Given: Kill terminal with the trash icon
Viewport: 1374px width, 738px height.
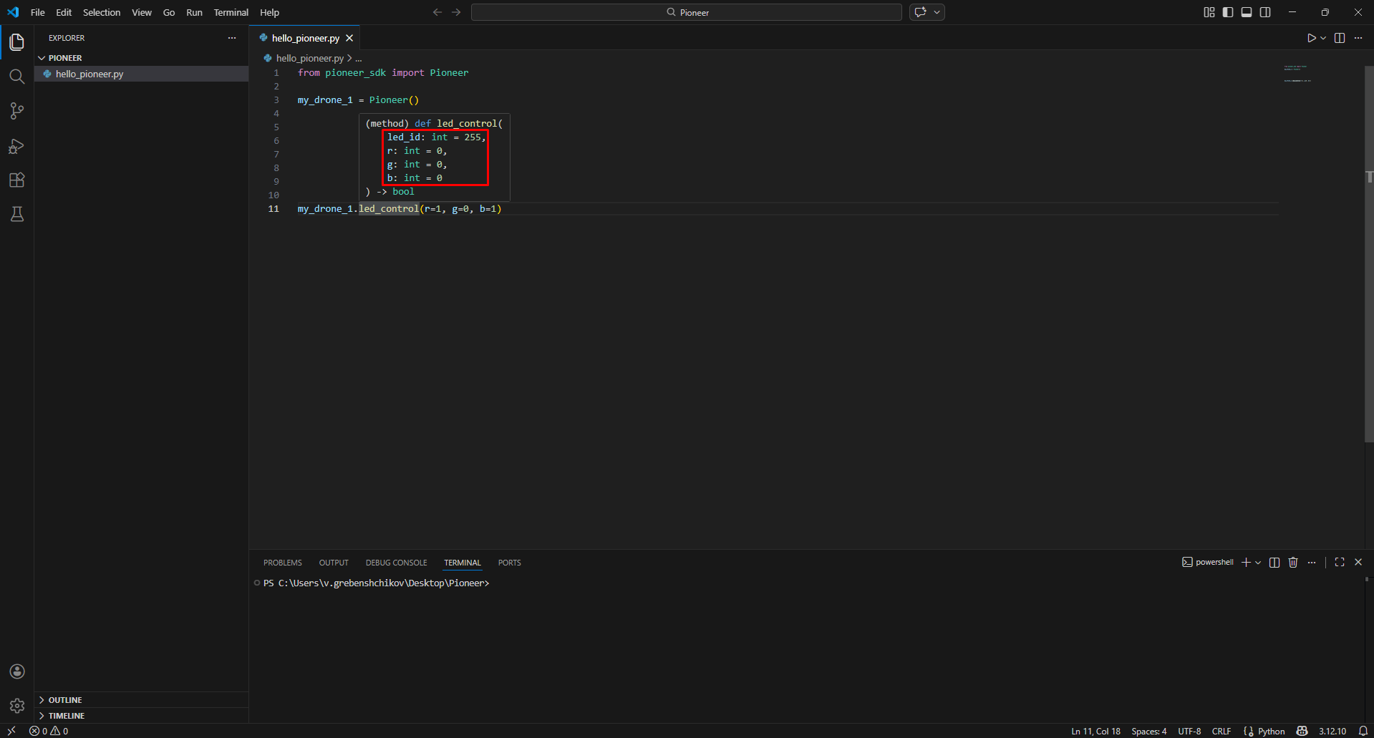Looking at the screenshot, I should (x=1293, y=563).
